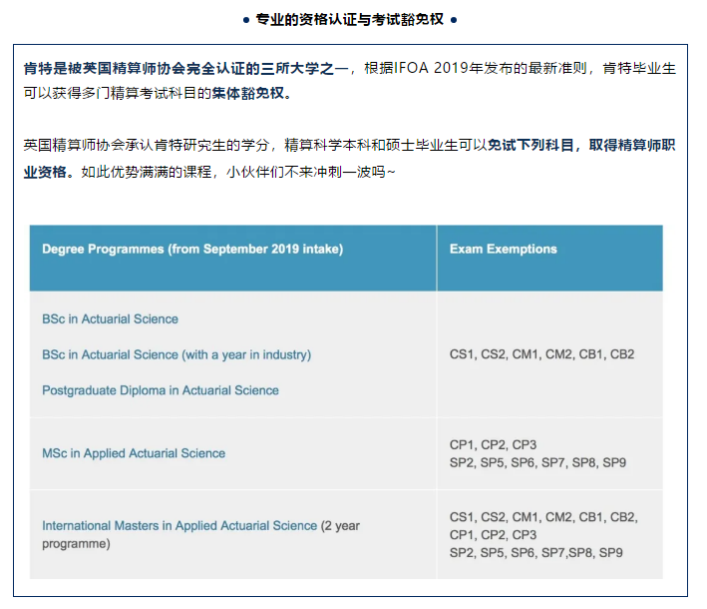Click the bold opening sentence starting with 肯特是被英国精算师协会

point(186,68)
